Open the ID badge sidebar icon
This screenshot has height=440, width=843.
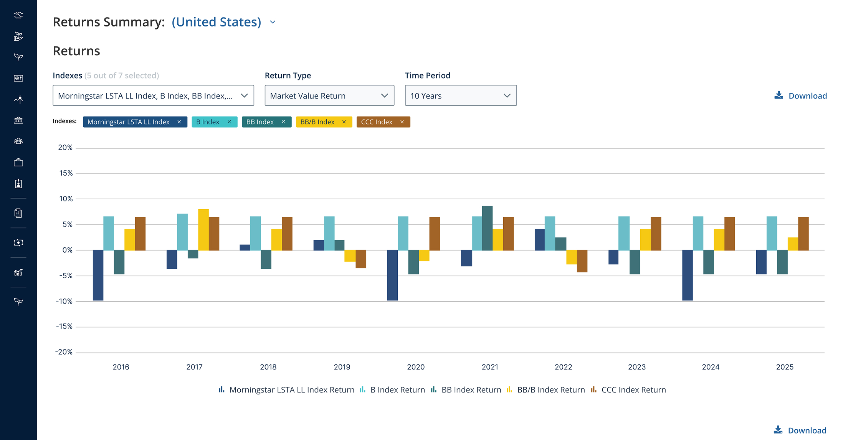pyautogui.click(x=18, y=184)
